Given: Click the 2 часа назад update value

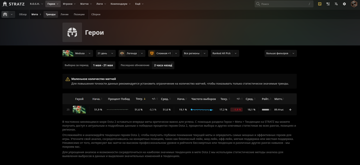Looking at the screenshot, I should tap(163, 65).
